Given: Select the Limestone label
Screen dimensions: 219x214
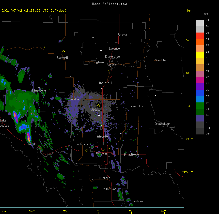Looking at the screenshot, I should click(39, 90).
